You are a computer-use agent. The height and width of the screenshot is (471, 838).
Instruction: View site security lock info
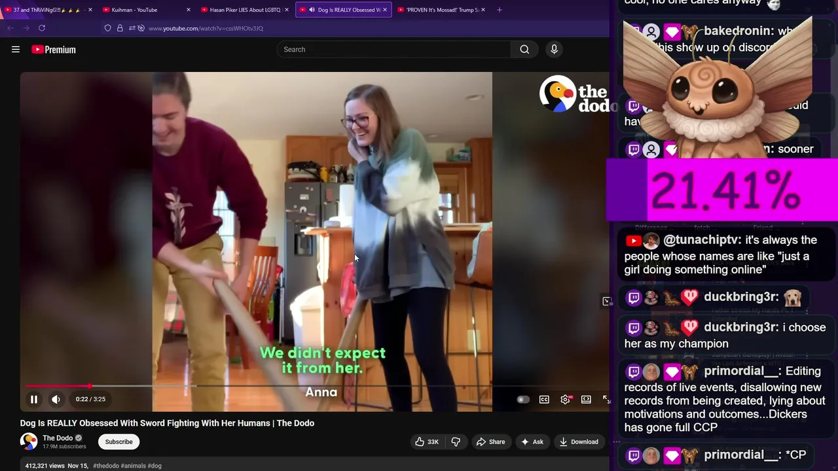coord(120,28)
